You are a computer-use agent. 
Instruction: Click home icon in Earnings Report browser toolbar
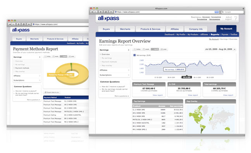point(106,12)
